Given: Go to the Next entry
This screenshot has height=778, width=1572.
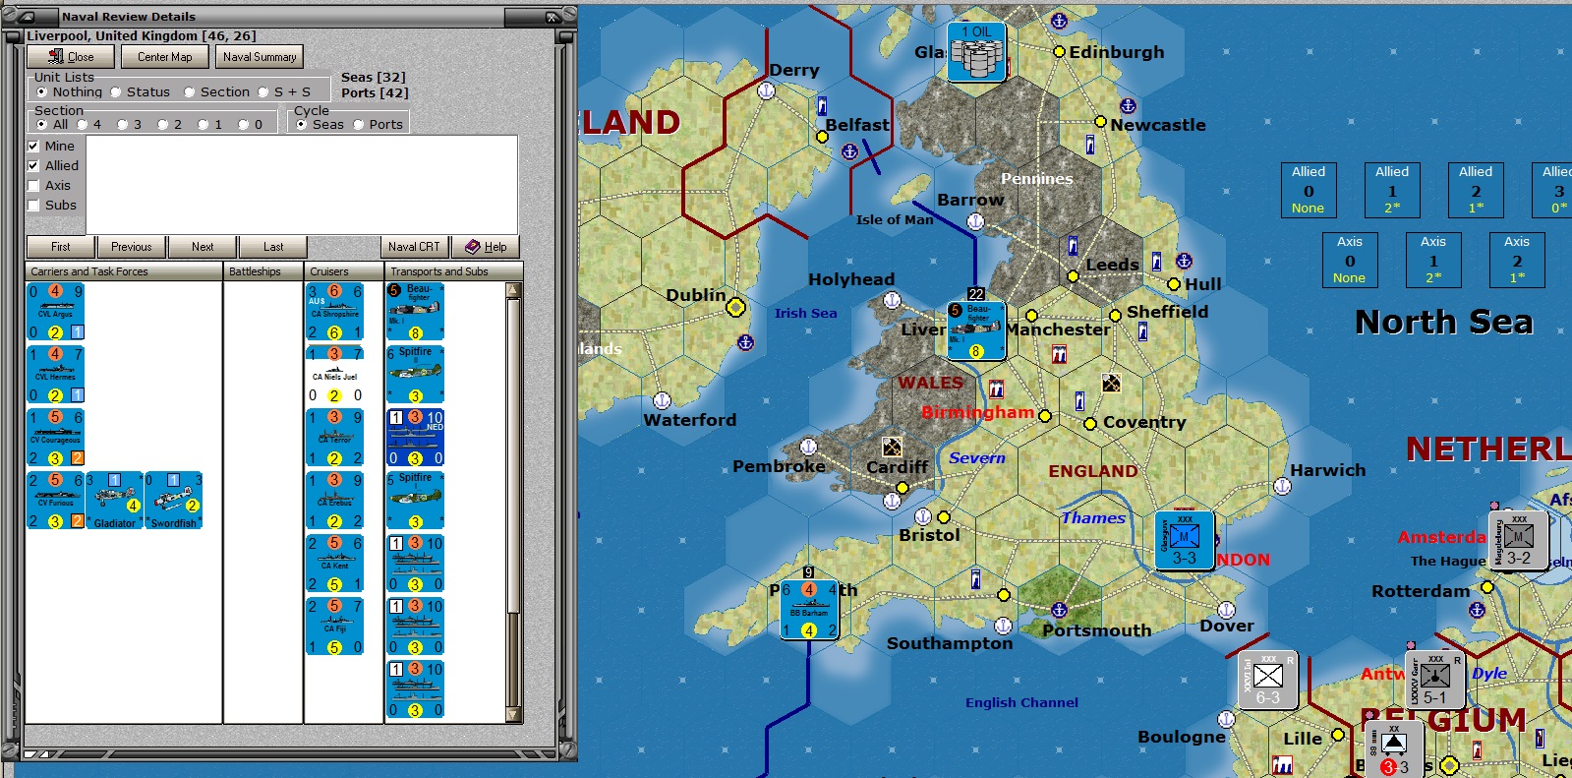Looking at the screenshot, I should [x=203, y=247].
